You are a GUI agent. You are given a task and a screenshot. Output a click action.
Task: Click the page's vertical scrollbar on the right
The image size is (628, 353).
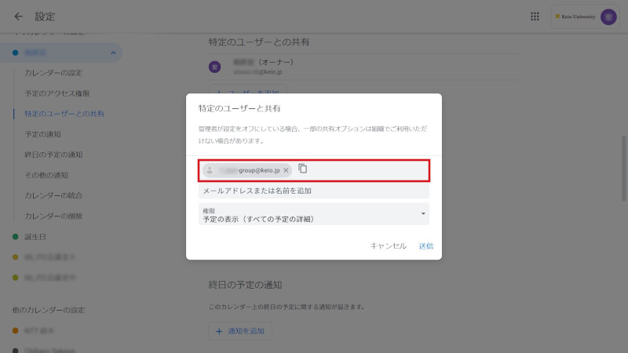624,157
